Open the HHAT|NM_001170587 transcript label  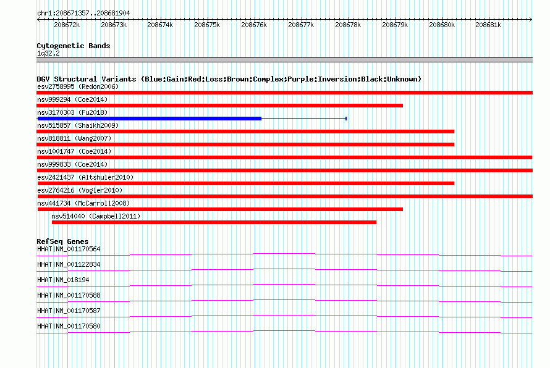69,311
